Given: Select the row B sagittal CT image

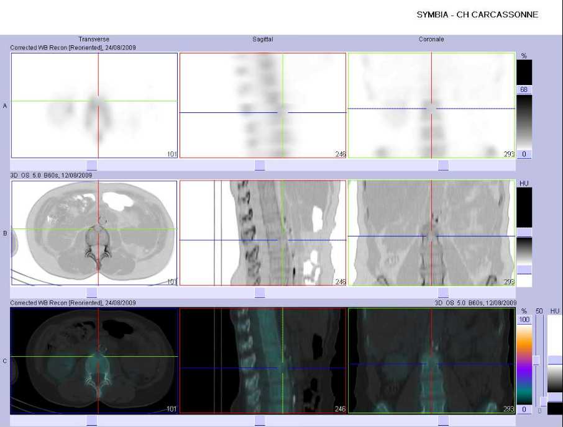Looking at the screenshot, I should [x=263, y=233].
